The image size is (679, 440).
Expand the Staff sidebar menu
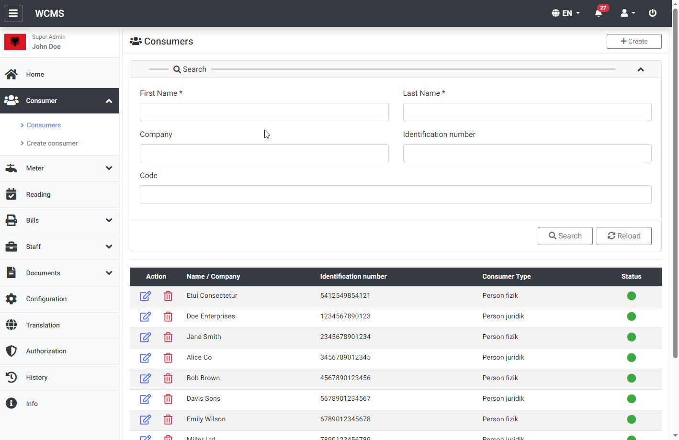pyautogui.click(x=59, y=247)
